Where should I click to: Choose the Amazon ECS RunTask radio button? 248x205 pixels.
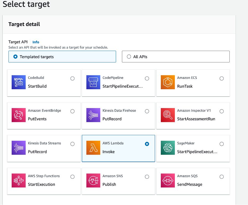pyautogui.click(x=222, y=79)
